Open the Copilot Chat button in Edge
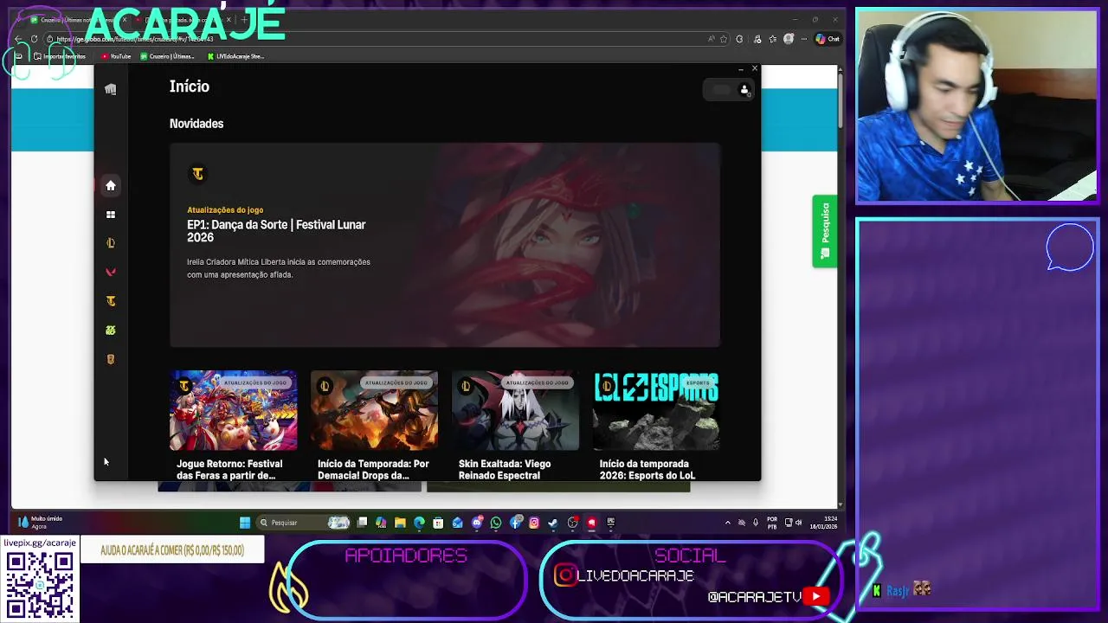This screenshot has height=623, width=1108. [x=828, y=39]
